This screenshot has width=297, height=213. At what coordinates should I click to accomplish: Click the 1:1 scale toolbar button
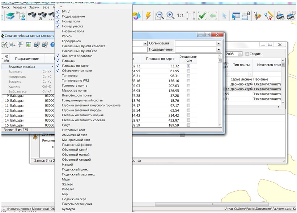click(180, 16)
